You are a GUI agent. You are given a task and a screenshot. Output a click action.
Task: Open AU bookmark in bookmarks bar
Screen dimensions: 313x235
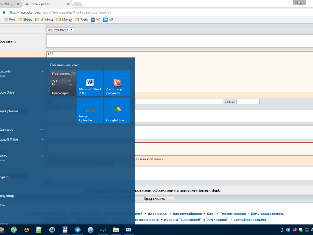pos(108,19)
